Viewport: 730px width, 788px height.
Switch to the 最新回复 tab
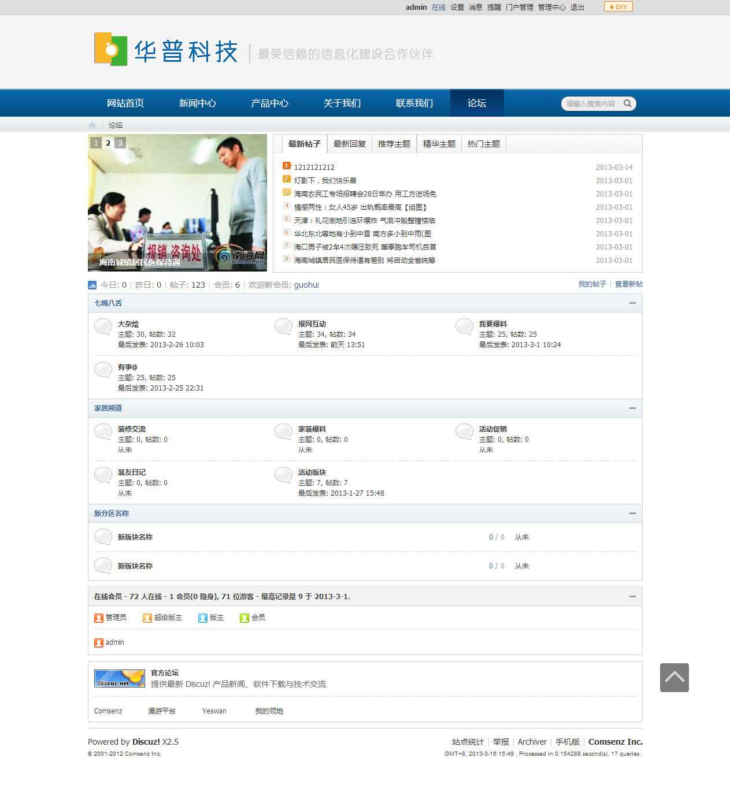[350, 144]
